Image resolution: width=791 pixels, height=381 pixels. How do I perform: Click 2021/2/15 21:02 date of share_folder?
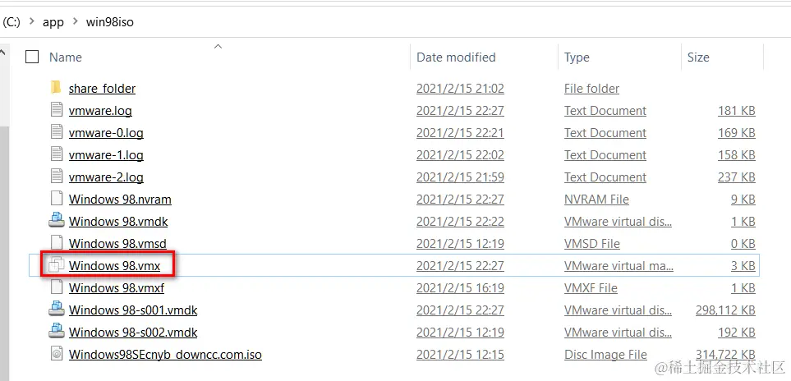tap(460, 88)
